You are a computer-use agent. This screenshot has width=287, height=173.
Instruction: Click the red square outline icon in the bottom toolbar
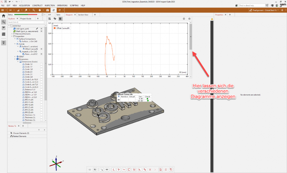(x=129, y=170)
